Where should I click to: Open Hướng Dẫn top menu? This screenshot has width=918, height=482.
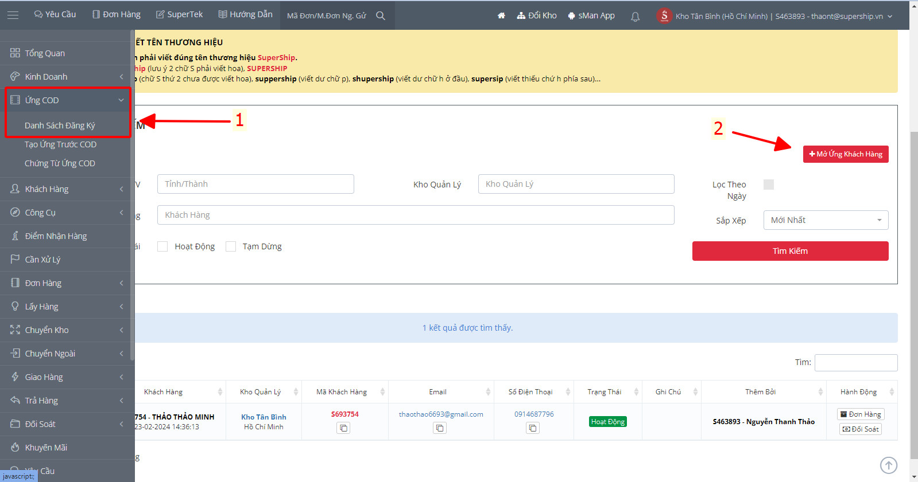245,14
